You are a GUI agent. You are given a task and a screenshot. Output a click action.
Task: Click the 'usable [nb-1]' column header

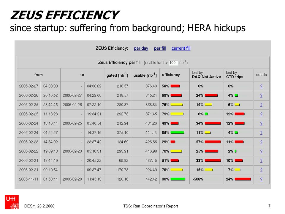[145, 75]
